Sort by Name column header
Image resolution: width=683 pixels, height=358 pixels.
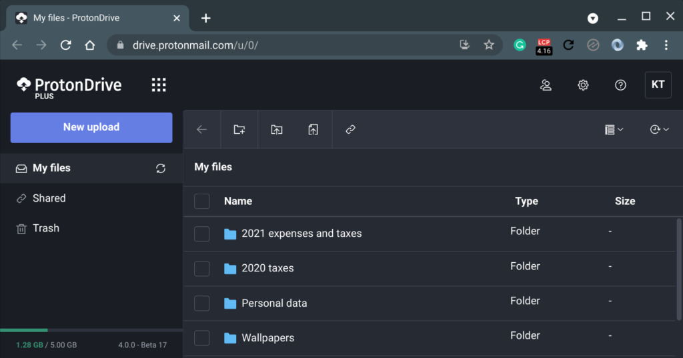coord(238,201)
